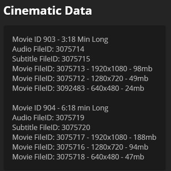
Task: Click Movie FileID 3075713 1920x1080 entry
Action: tap(82, 69)
